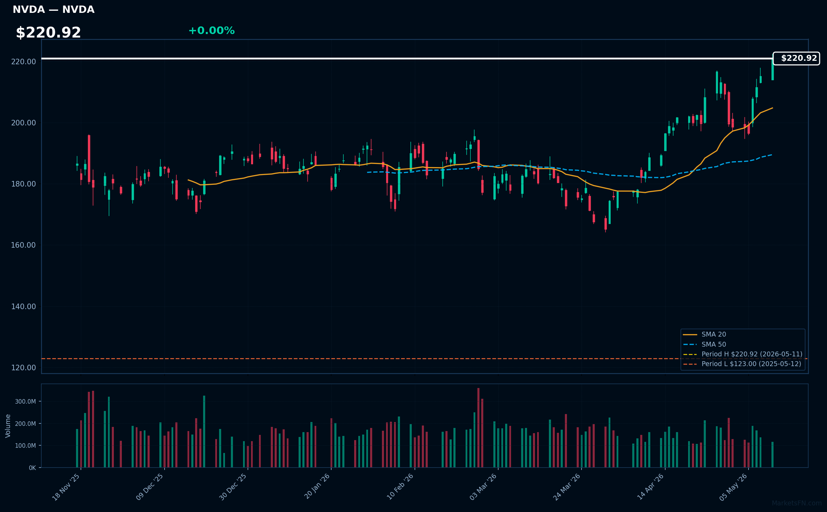Click the 14 Apr '26 date label
Viewport: 827px width, 512px height.
(650, 487)
